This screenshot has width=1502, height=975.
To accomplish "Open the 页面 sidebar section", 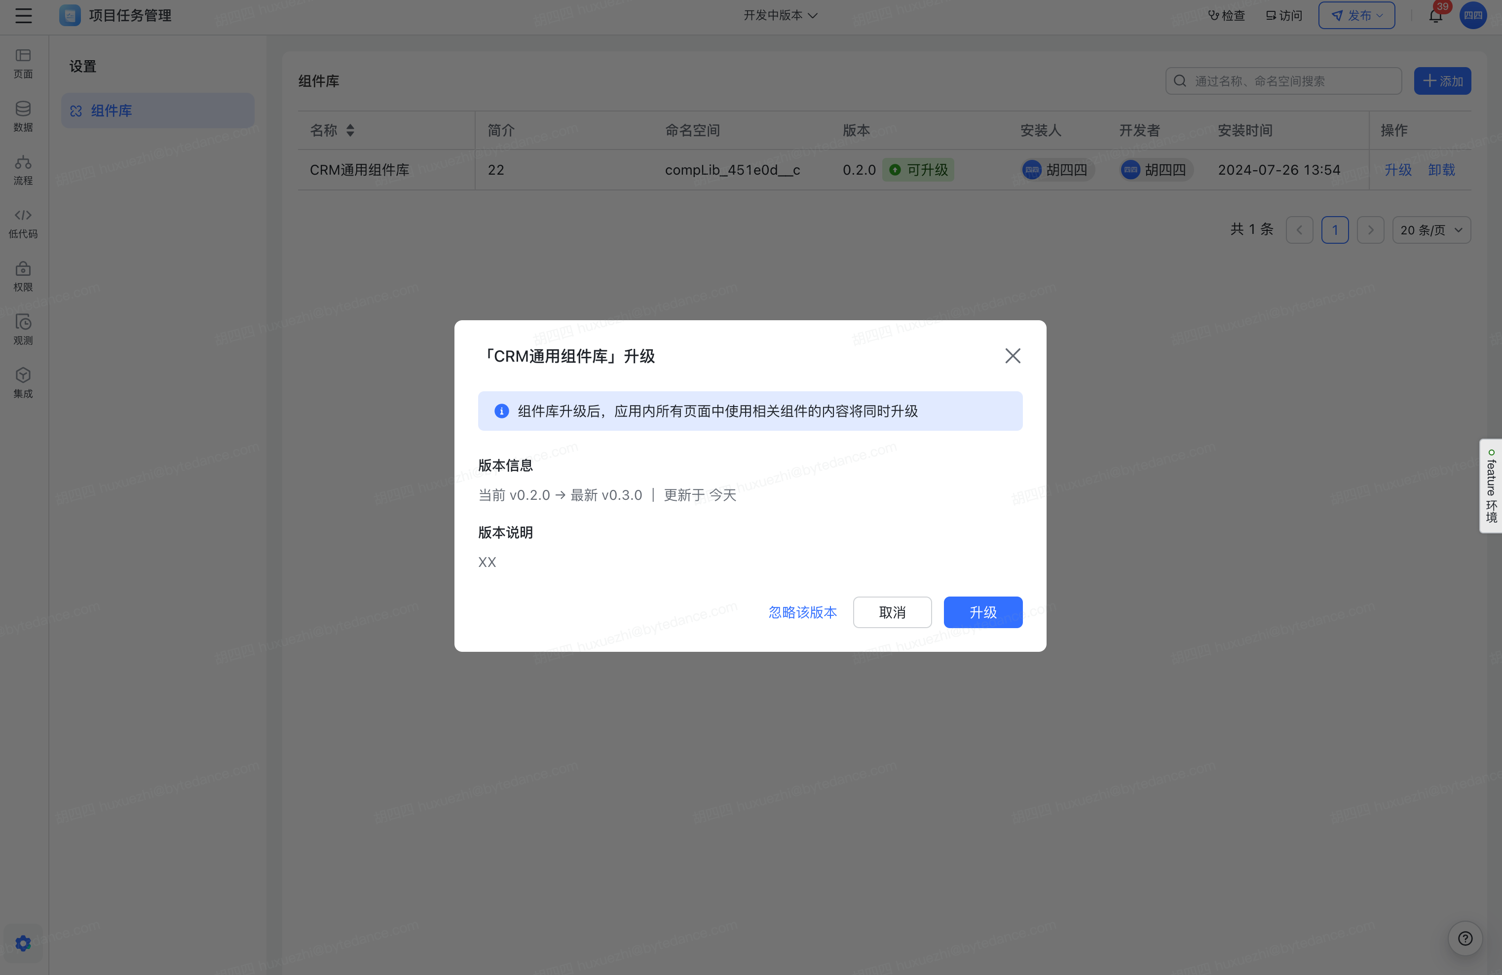I will point(23,64).
